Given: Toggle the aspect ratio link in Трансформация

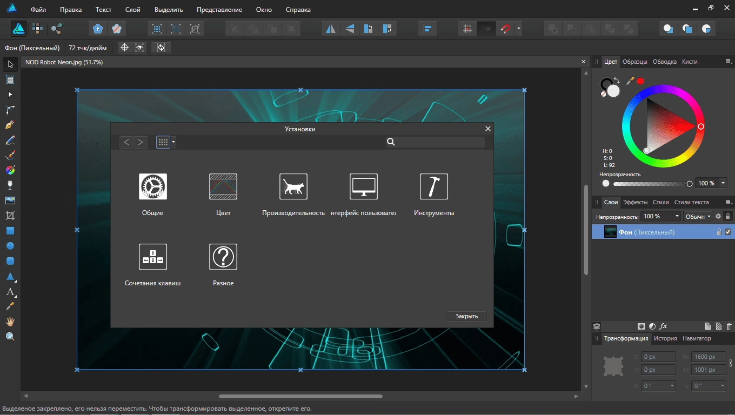Looking at the screenshot, I should pos(731,363).
